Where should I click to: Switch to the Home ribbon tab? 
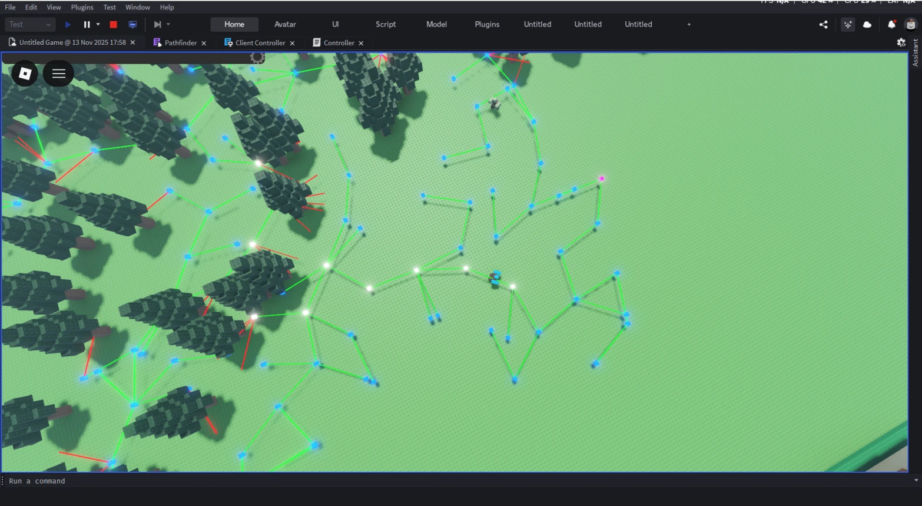[x=234, y=24]
